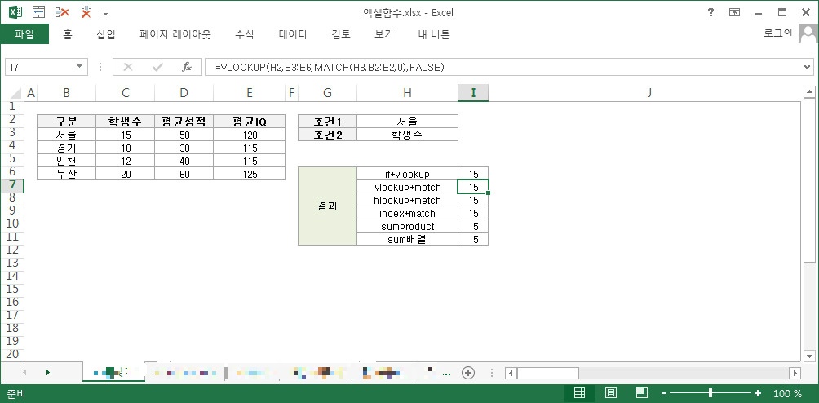
Task: Click inside the VLOOKUP formula bar text
Action: tap(330, 67)
